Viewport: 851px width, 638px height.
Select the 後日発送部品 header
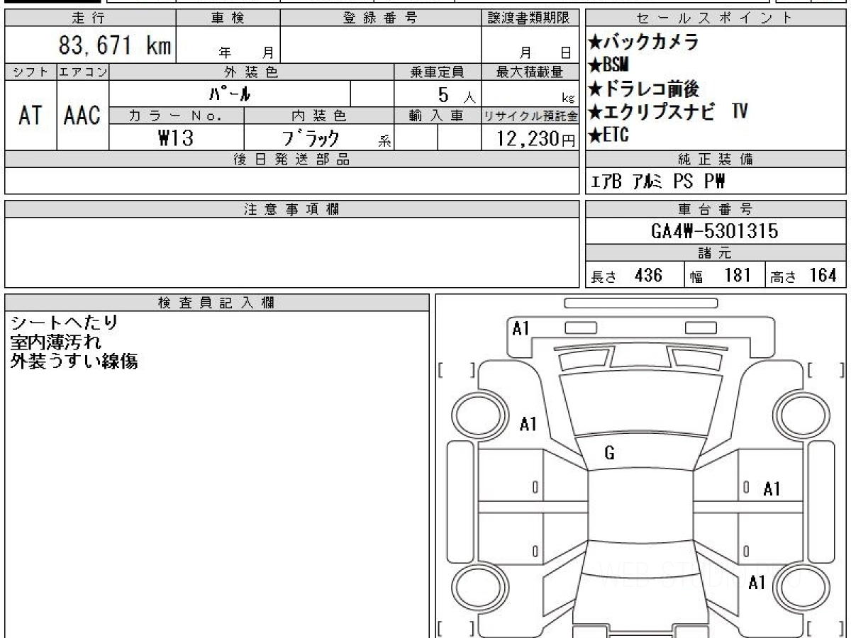click(291, 159)
